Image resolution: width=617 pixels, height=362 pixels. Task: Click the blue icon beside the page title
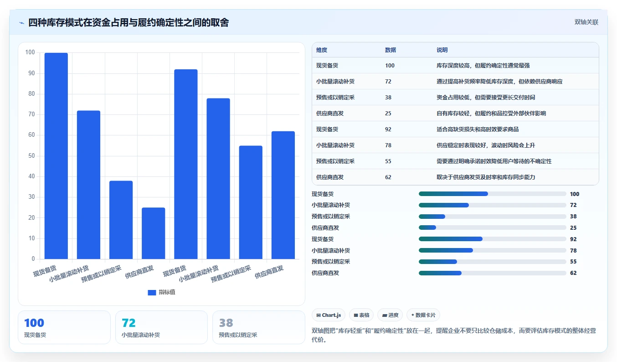point(21,23)
